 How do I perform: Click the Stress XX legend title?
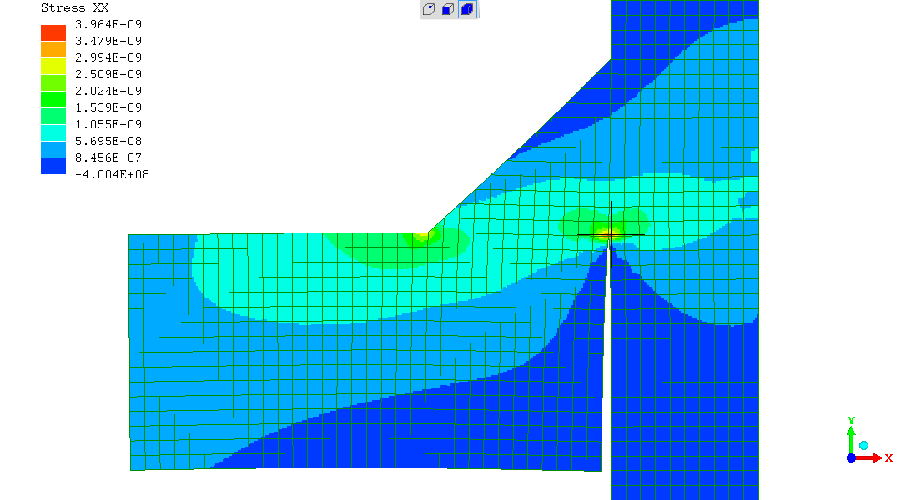click(74, 7)
